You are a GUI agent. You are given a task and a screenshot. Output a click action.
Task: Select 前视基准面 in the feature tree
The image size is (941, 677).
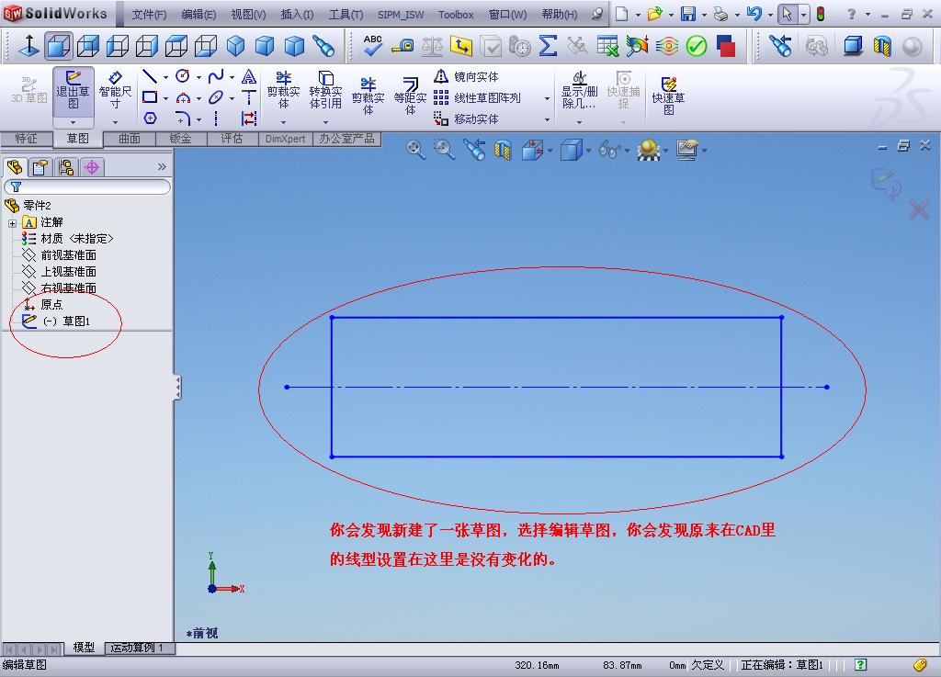68,255
